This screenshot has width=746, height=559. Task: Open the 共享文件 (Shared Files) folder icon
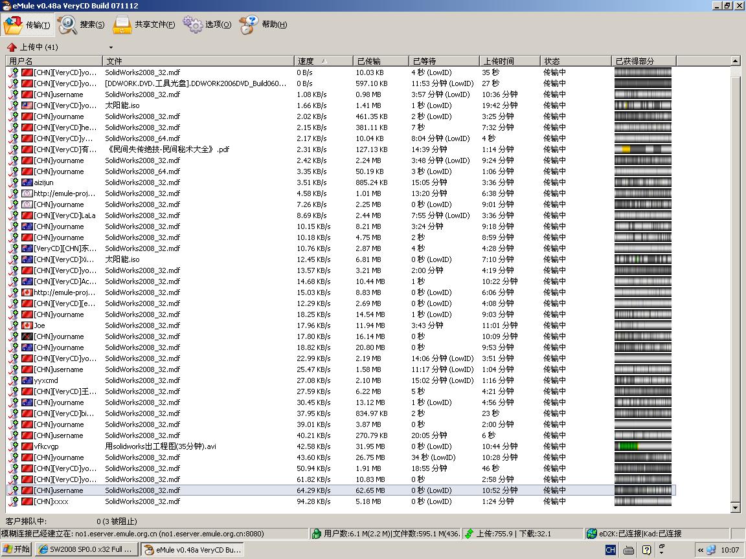tap(122, 25)
